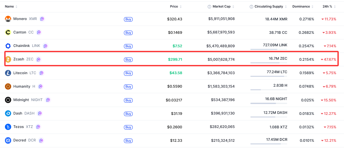Open the Midnight coin logo
The width and height of the screenshot is (344, 148).
tap(8, 100)
